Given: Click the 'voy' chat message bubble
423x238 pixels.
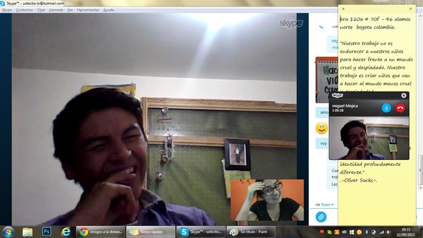Looking at the screenshot, I should tap(323, 143).
